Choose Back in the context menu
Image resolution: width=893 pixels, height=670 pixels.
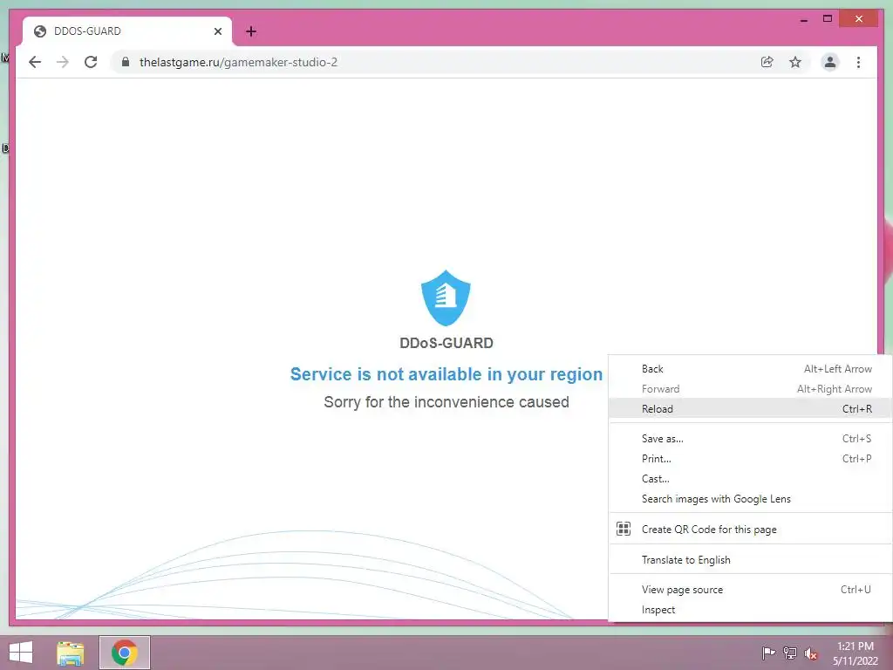[749, 369]
